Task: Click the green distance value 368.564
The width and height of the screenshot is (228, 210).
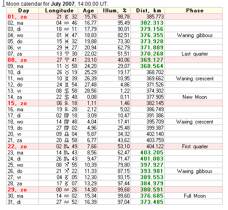Action: pyautogui.click(x=152, y=66)
